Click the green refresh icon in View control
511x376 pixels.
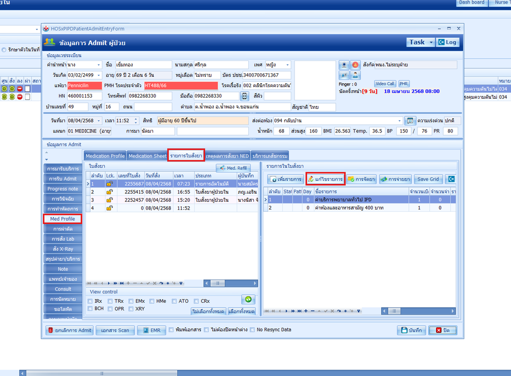[x=248, y=299]
